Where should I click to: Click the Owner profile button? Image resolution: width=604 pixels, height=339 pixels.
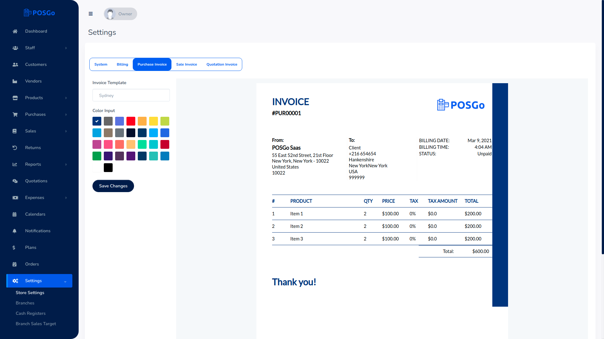coord(120,14)
